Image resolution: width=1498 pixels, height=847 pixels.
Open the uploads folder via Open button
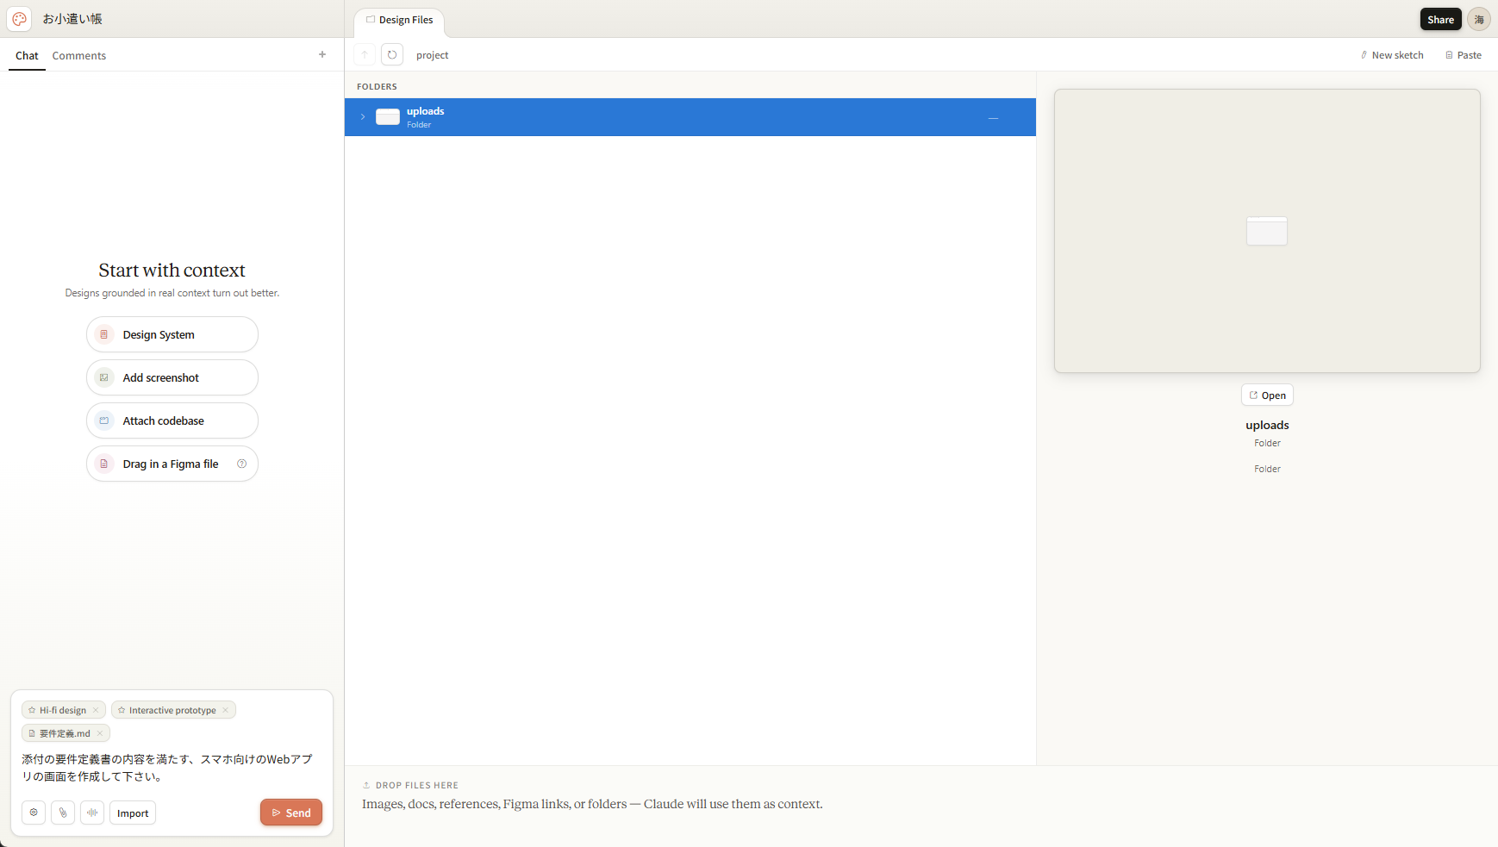[1267, 395]
